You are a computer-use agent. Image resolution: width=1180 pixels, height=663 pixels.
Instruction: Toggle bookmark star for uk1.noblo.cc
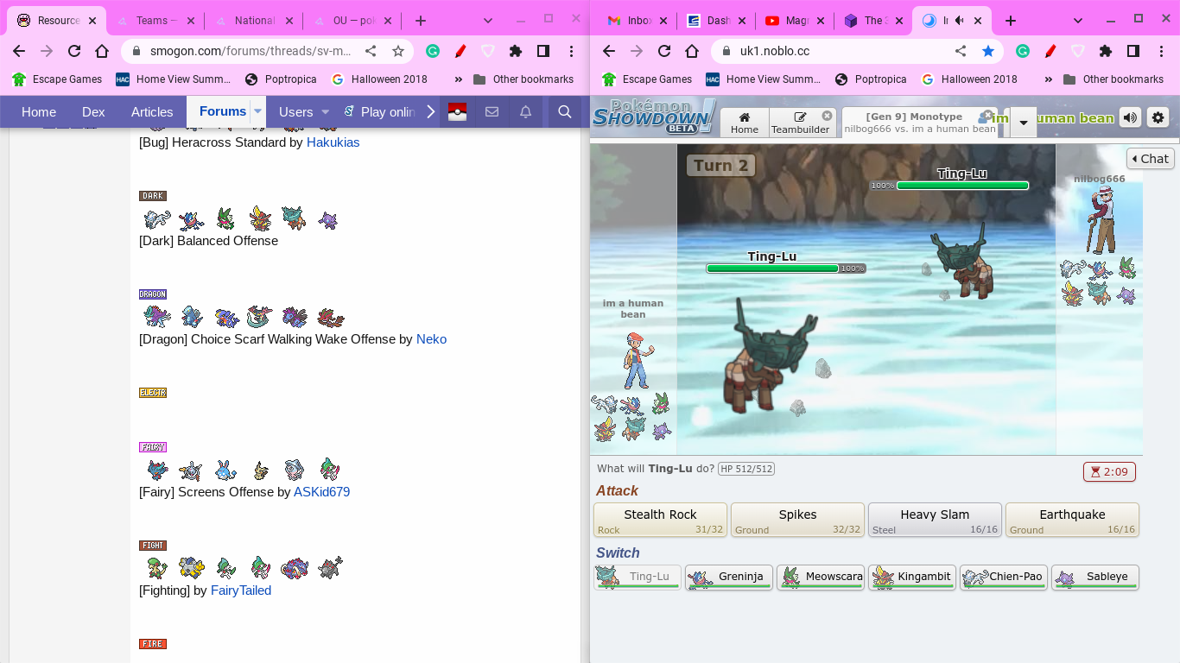[x=988, y=51]
